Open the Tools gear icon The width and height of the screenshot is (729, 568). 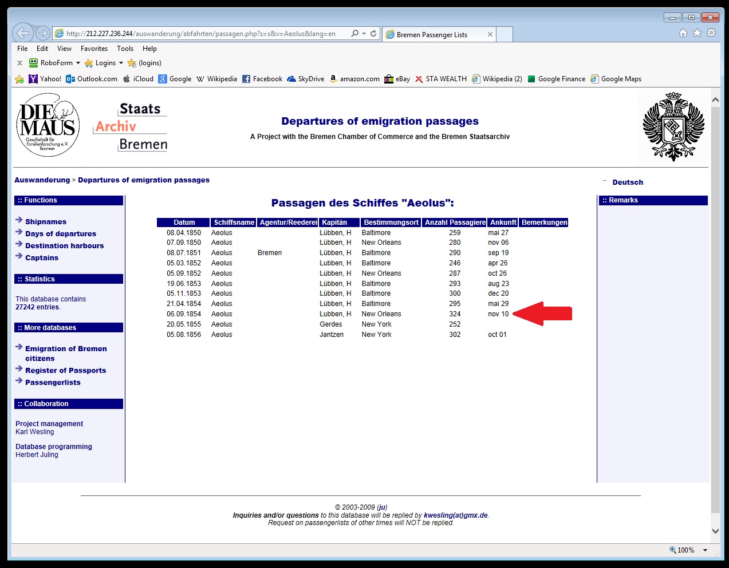[x=711, y=33]
